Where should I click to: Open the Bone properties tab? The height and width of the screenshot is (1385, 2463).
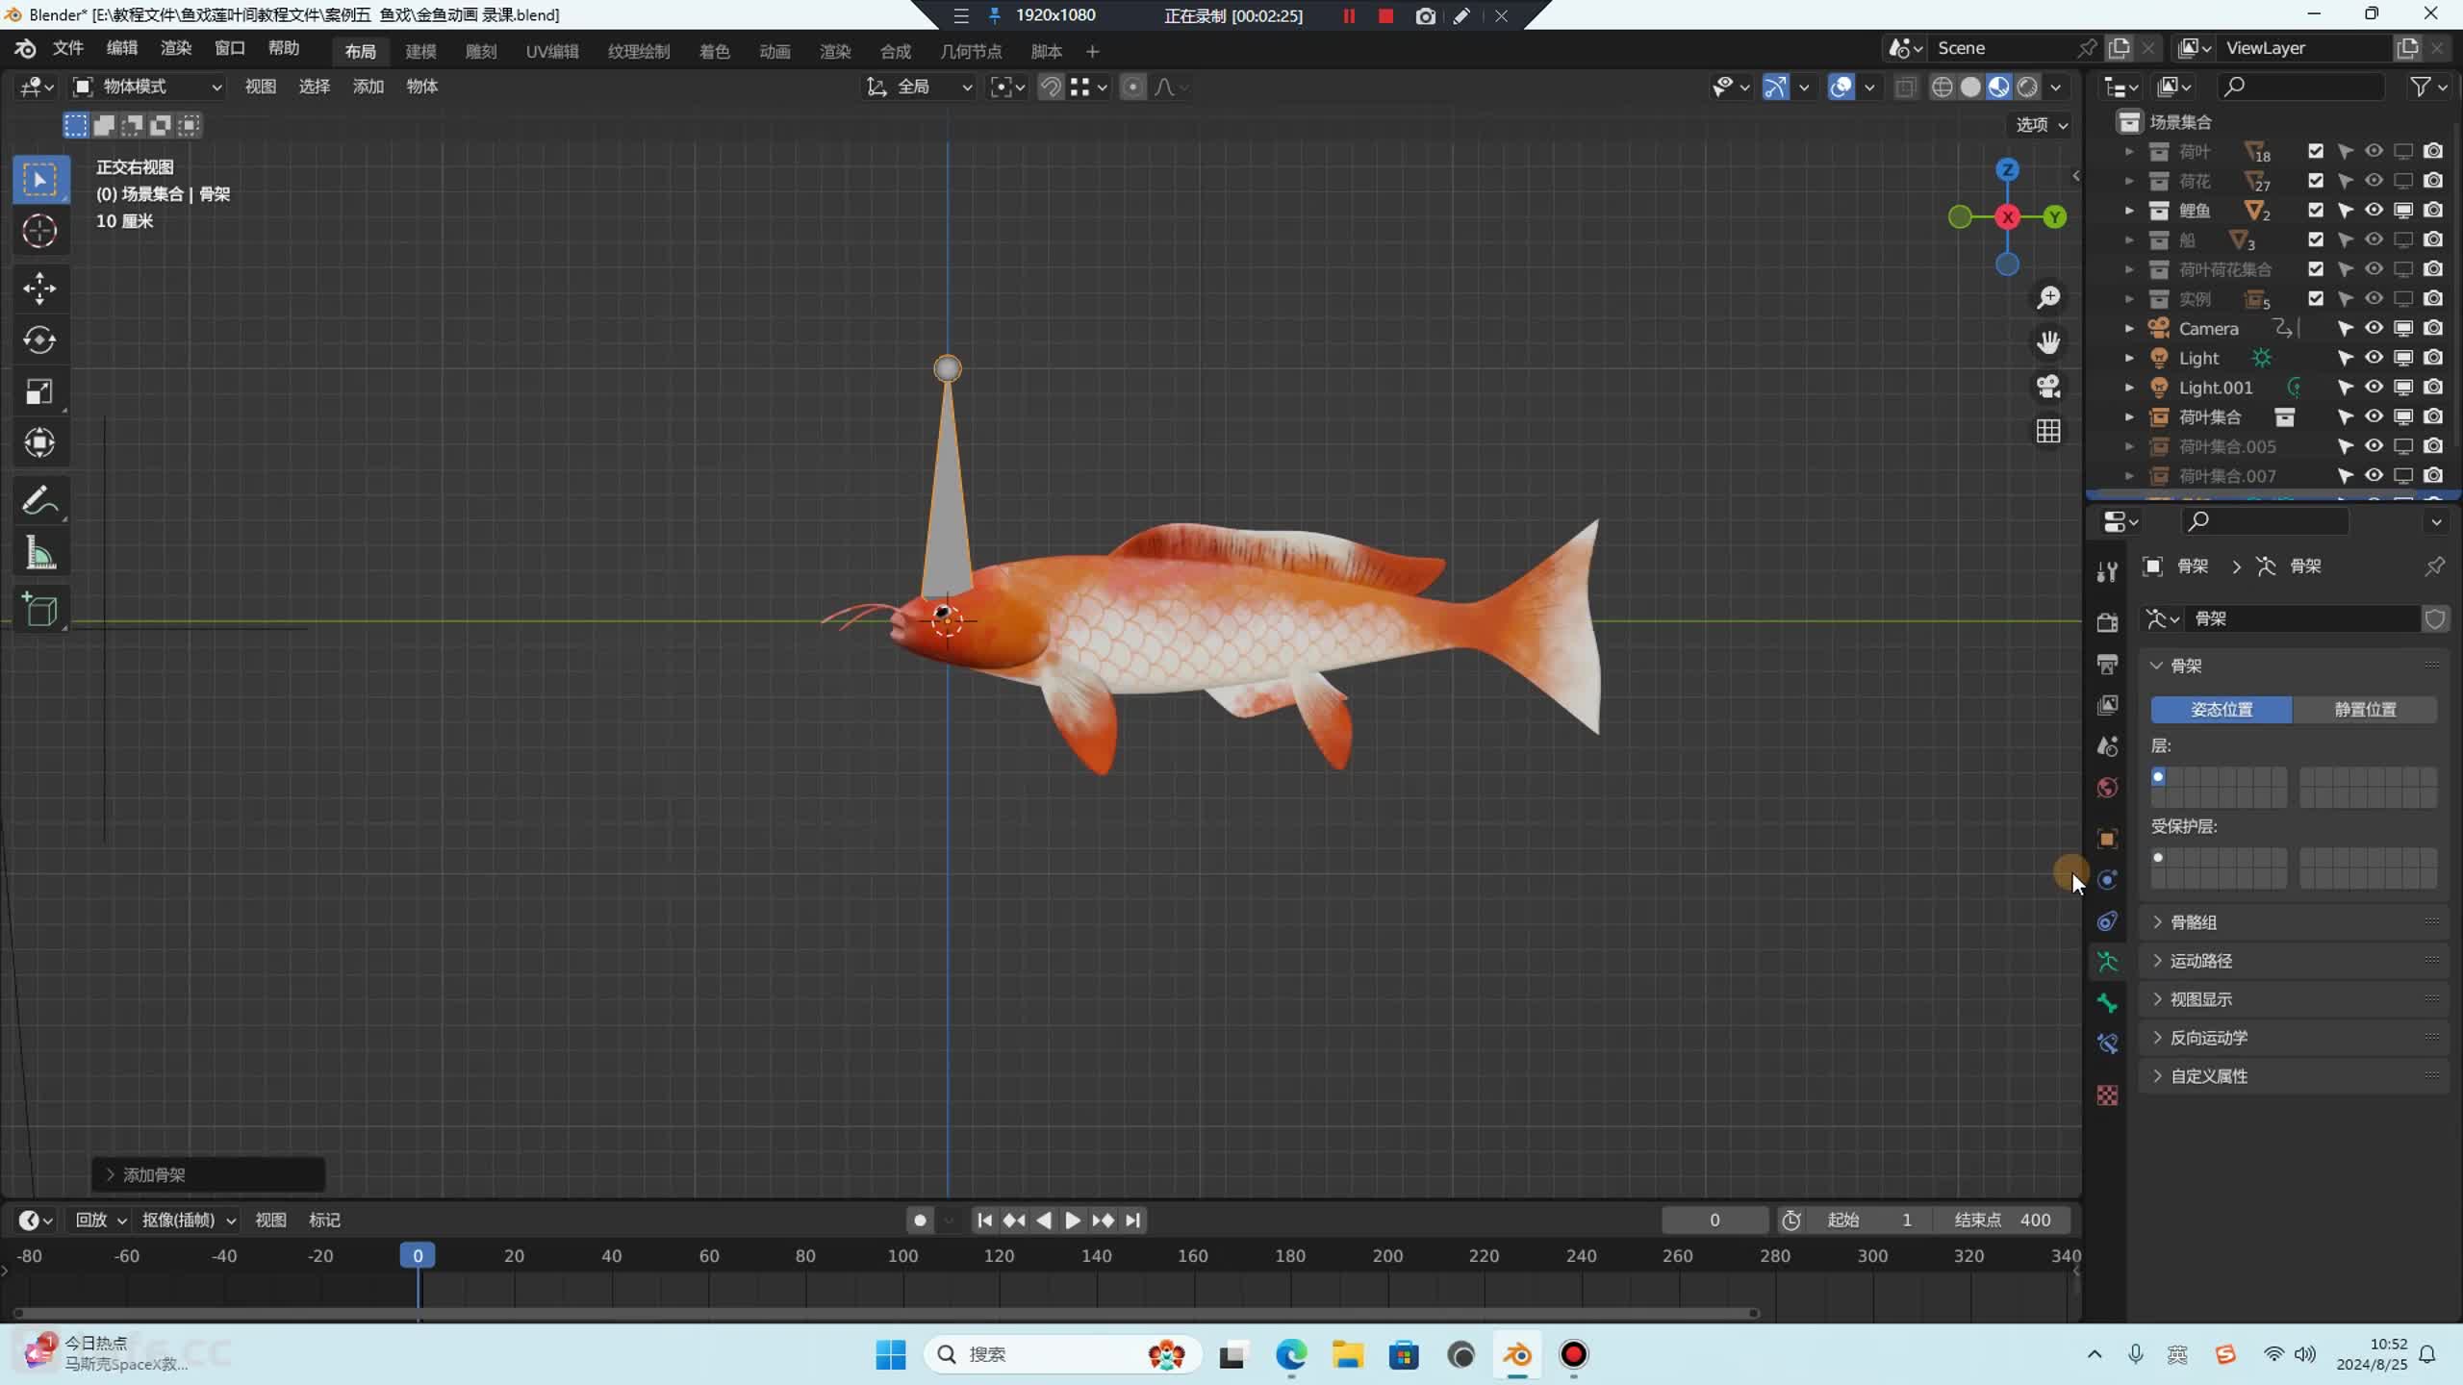tap(2107, 1003)
